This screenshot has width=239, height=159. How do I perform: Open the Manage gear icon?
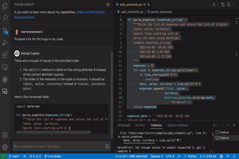[x=5, y=147]
